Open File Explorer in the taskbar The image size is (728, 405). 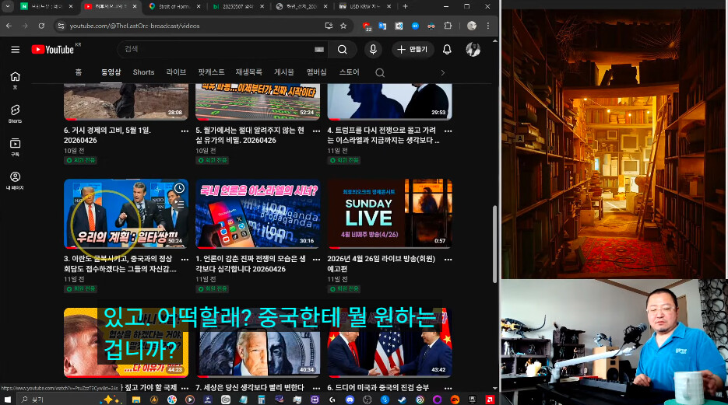pos(136,400)
